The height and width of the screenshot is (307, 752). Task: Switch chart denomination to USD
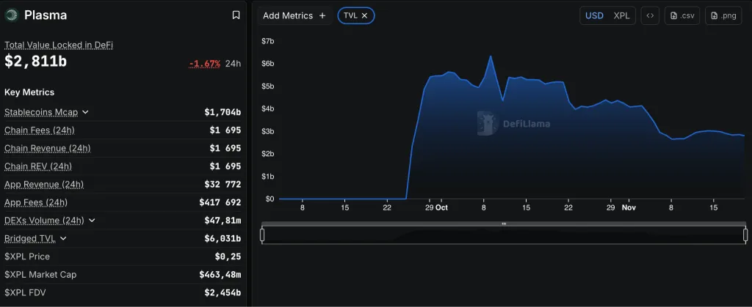click(x=594, y=15)
